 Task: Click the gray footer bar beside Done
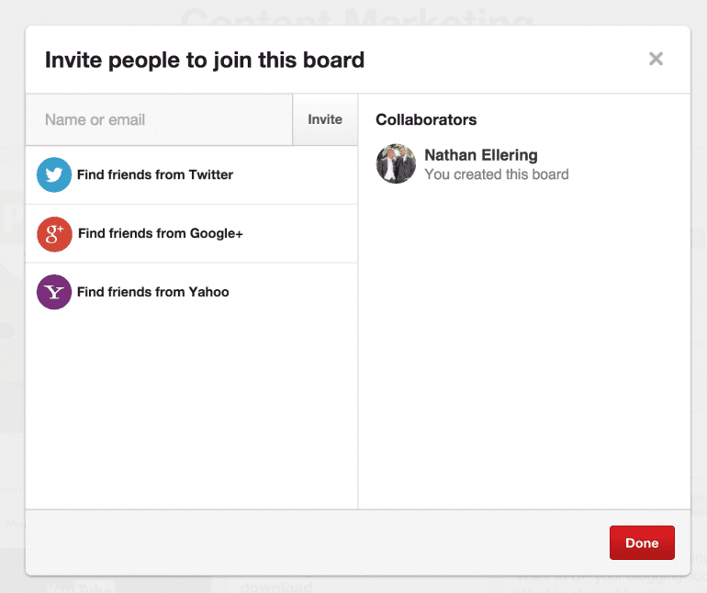click(x=312, y=543)
